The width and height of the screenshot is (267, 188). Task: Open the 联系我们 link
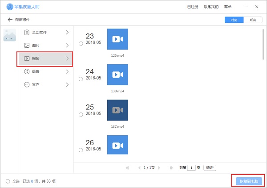[211, 7]
